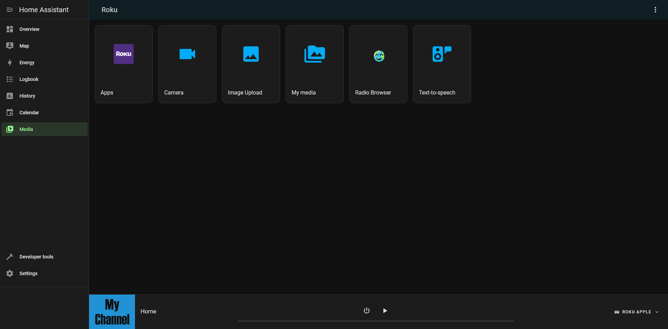Click the Map sidebar icon

coord(10,46)
